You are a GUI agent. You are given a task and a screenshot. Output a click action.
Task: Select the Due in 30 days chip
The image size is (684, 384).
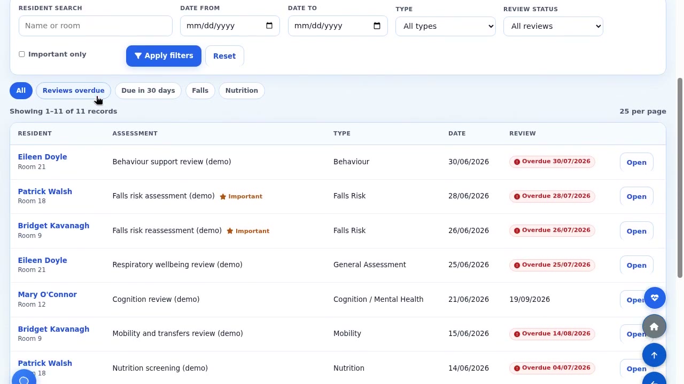[148, 90]
